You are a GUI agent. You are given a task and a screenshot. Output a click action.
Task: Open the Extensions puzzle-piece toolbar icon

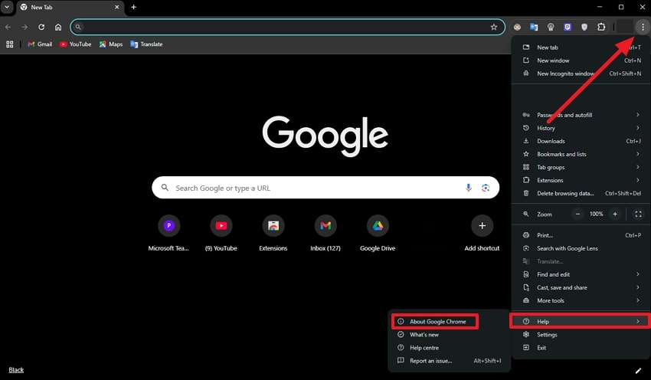601,27
